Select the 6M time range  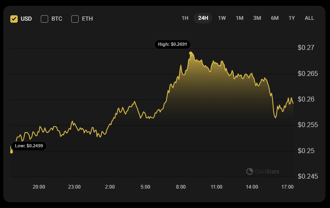coord(275,18)
